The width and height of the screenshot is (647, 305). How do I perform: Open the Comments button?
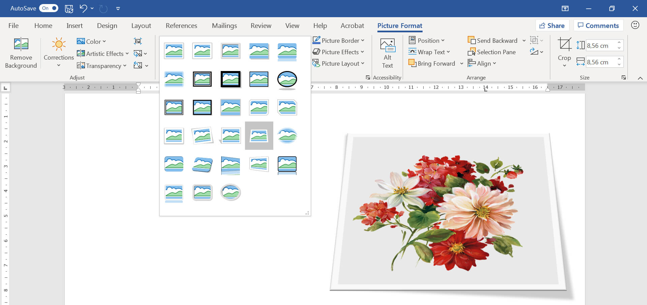pyautogui.click(x=598, y=26)
